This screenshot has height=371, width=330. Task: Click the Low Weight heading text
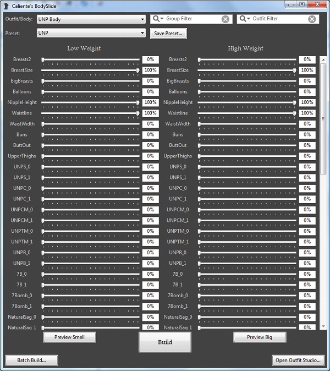point(84,48)
